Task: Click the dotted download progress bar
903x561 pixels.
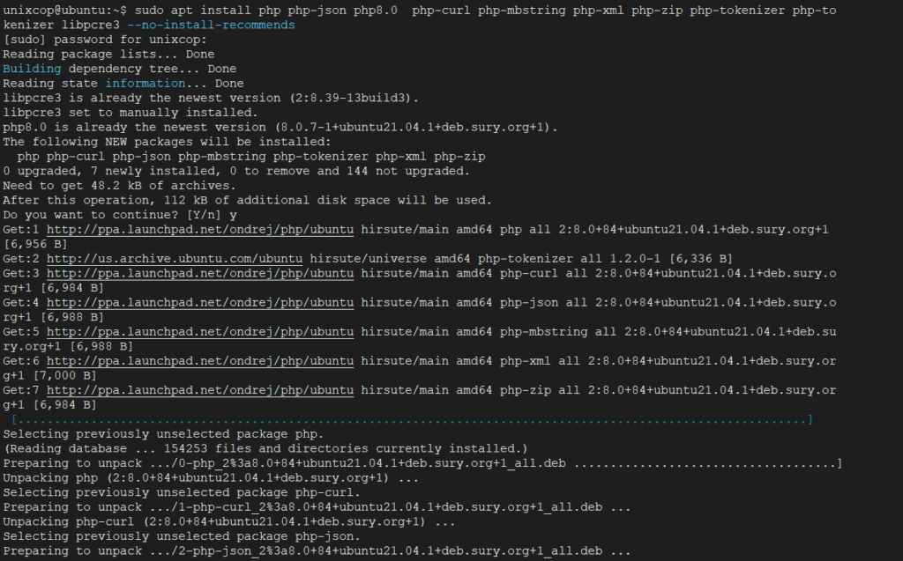Action: (412, 420)
